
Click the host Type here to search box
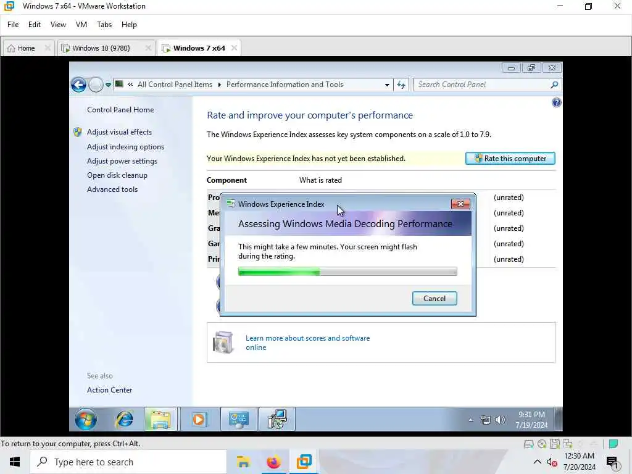pyautogui.click(x=128, y=462)
